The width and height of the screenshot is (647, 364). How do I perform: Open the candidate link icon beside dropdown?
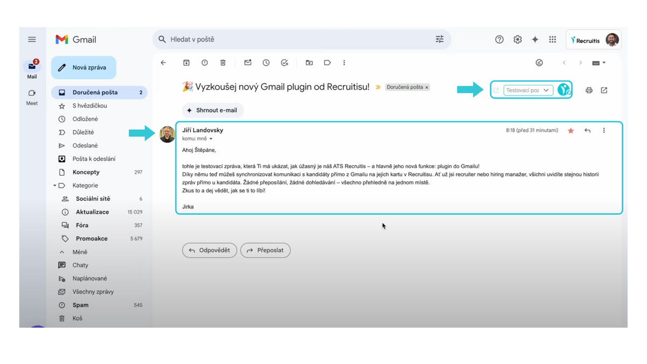click(496, 90)
